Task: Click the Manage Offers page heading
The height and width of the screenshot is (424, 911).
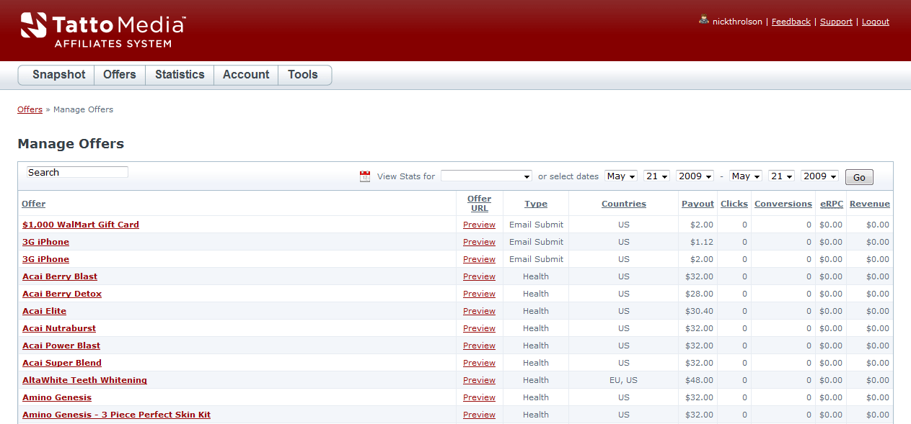Action: 71,144
